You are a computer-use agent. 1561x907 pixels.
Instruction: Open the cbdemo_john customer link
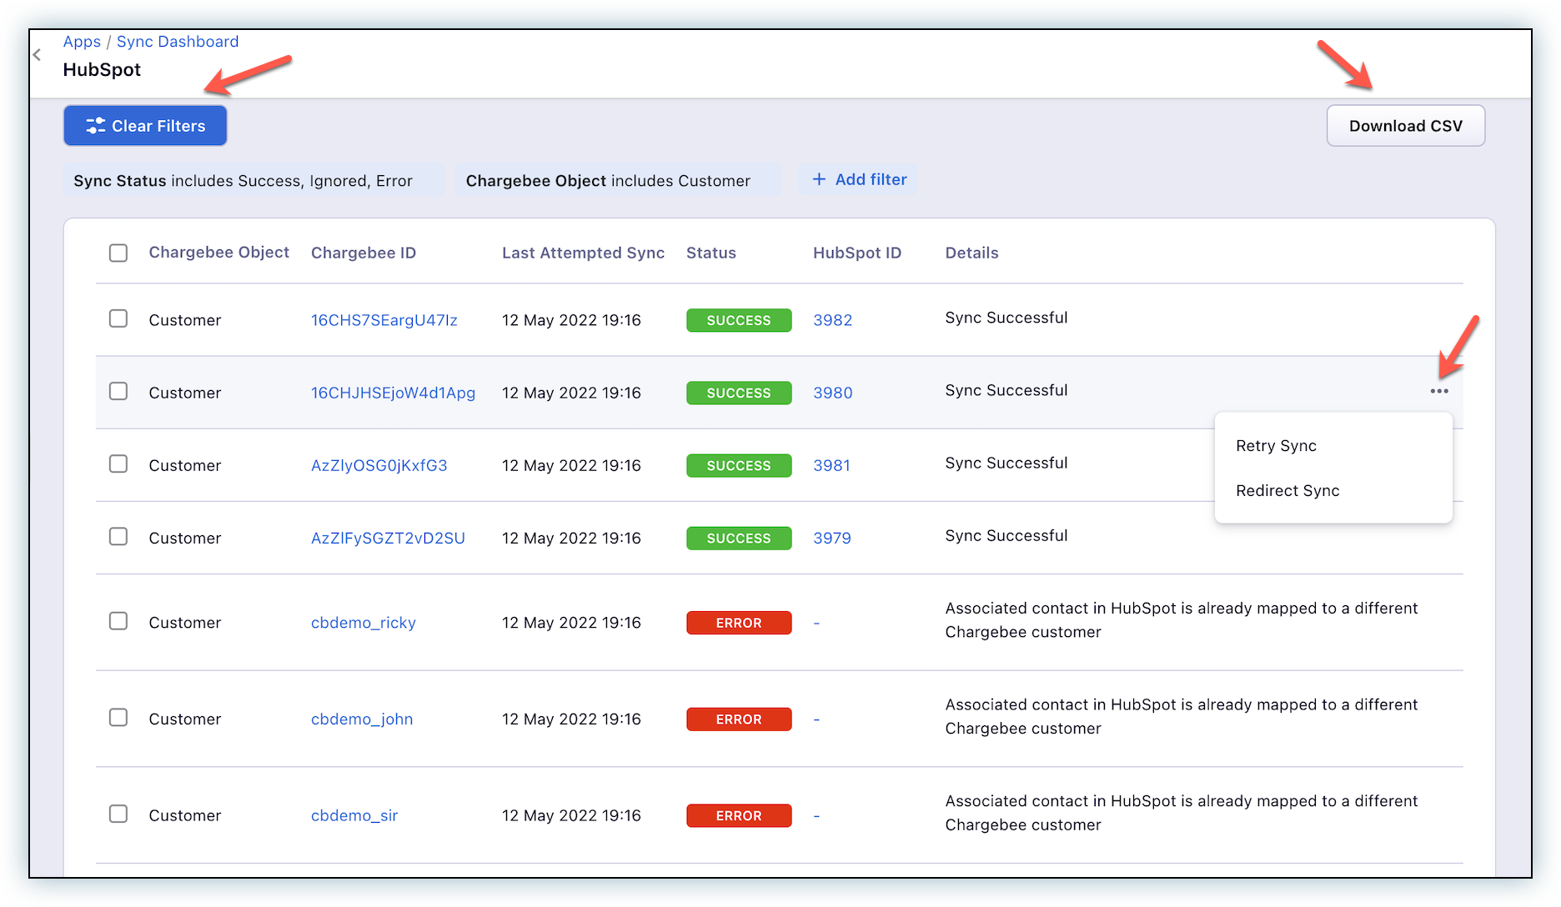click(362, 719)
